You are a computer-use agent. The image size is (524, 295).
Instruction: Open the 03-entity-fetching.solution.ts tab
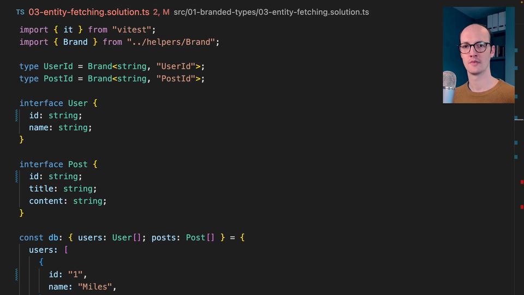click(88, 12)
